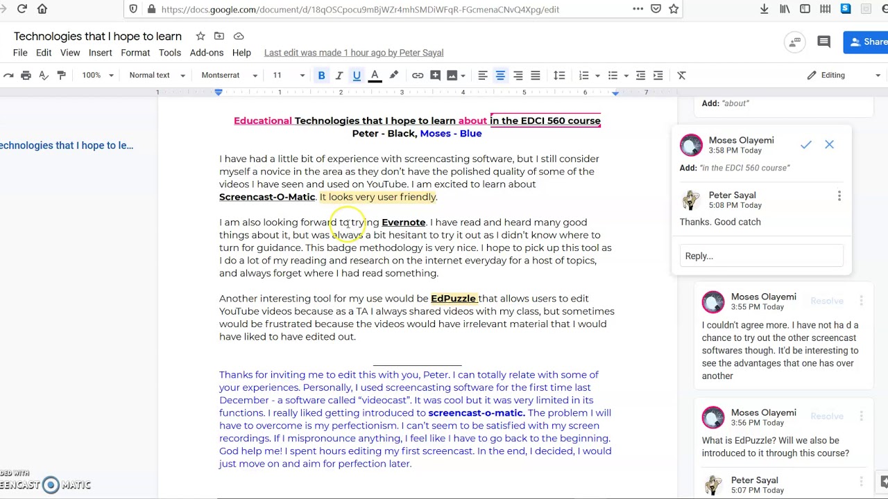Open last edit history link

pos(354,53)
